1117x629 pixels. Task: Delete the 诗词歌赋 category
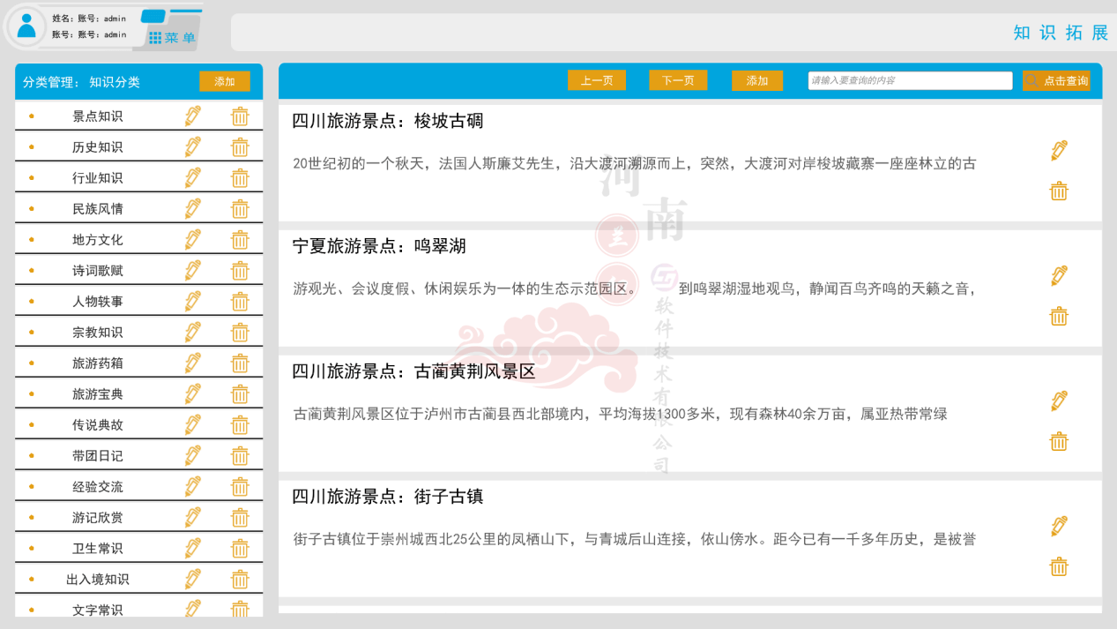[x=239, y=270]
